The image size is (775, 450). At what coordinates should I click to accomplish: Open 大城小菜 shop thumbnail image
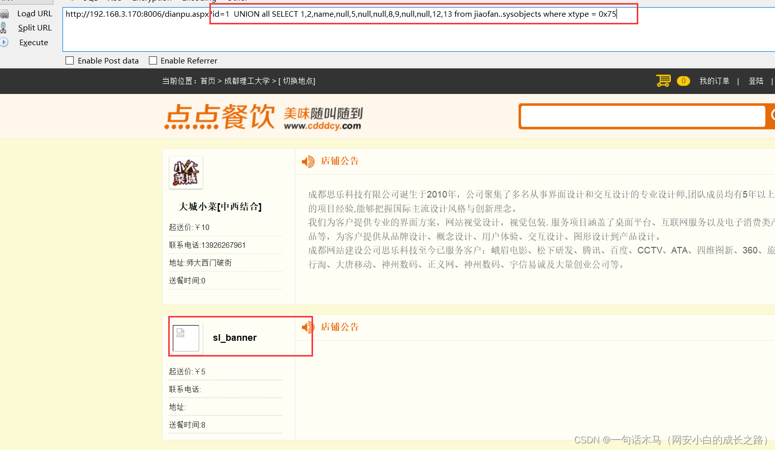tap(186, 173)
